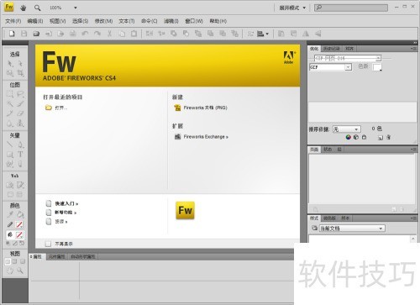Image resolution: width=420 pixels, height=305 pixels.
Task: Select the Text tool
Action: click(20, 154)
